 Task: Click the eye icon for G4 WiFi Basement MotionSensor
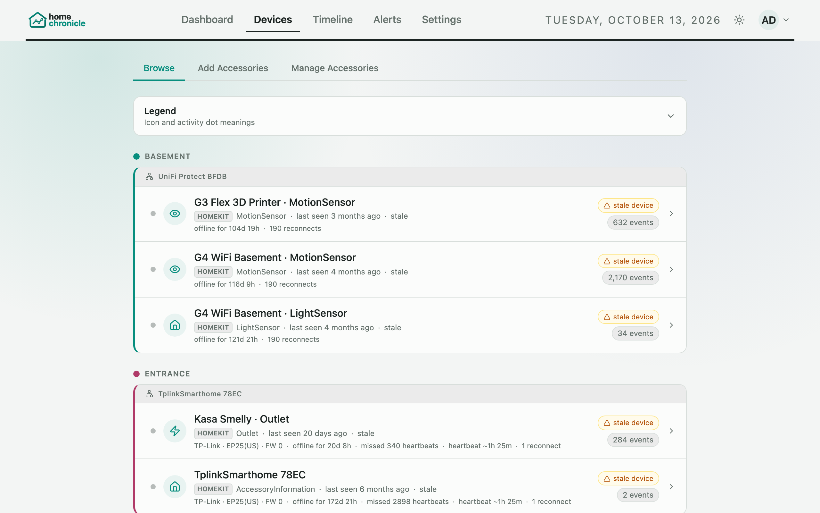(175, 269)
